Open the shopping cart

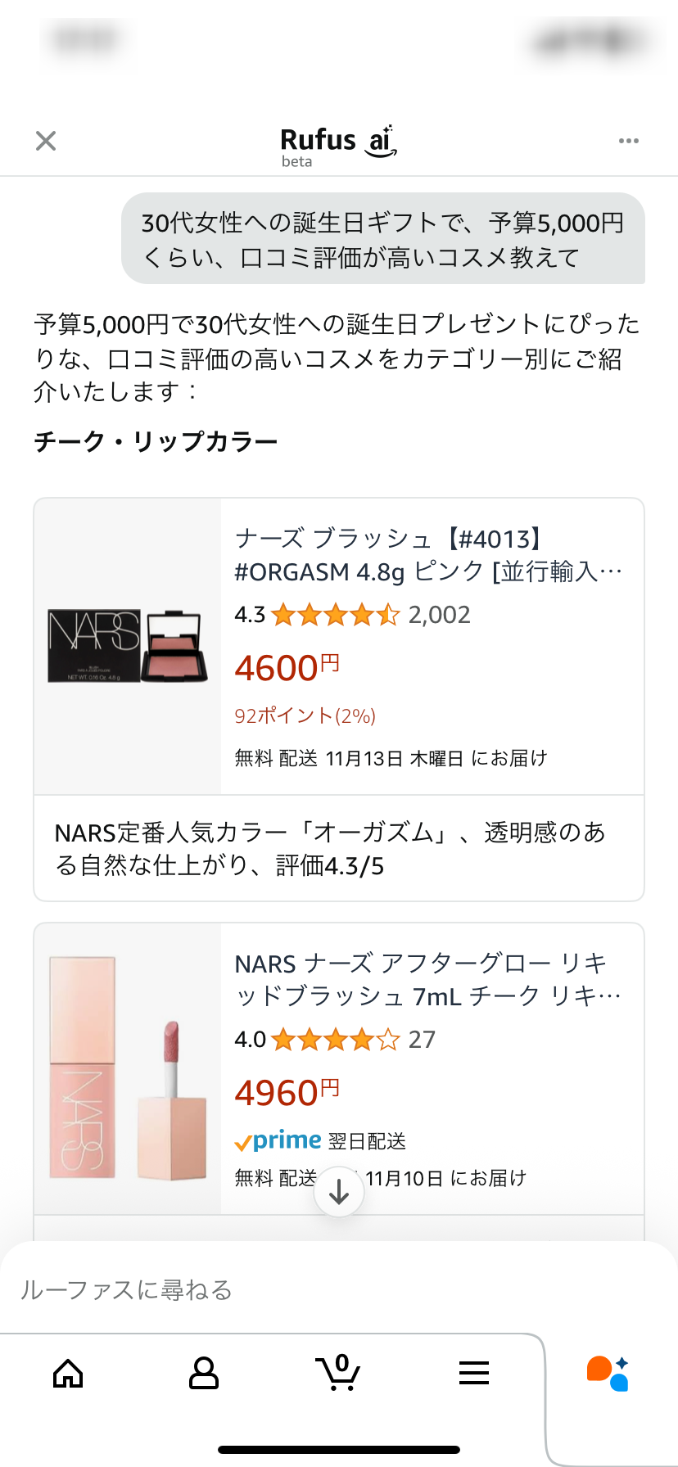(x=337, y=1373)
